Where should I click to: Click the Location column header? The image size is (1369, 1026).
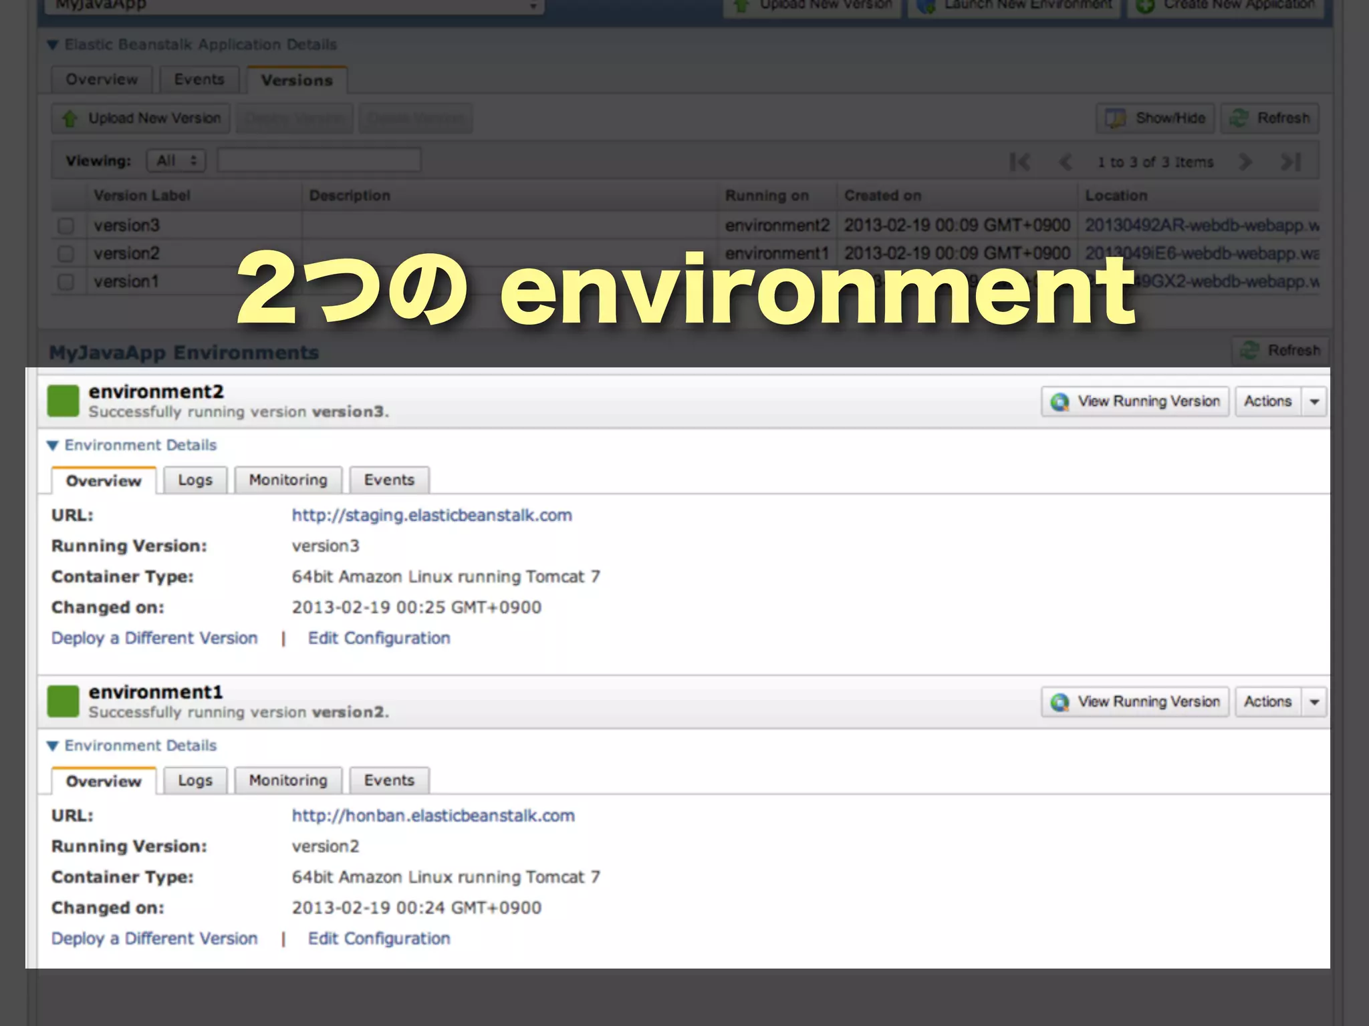1199,196
